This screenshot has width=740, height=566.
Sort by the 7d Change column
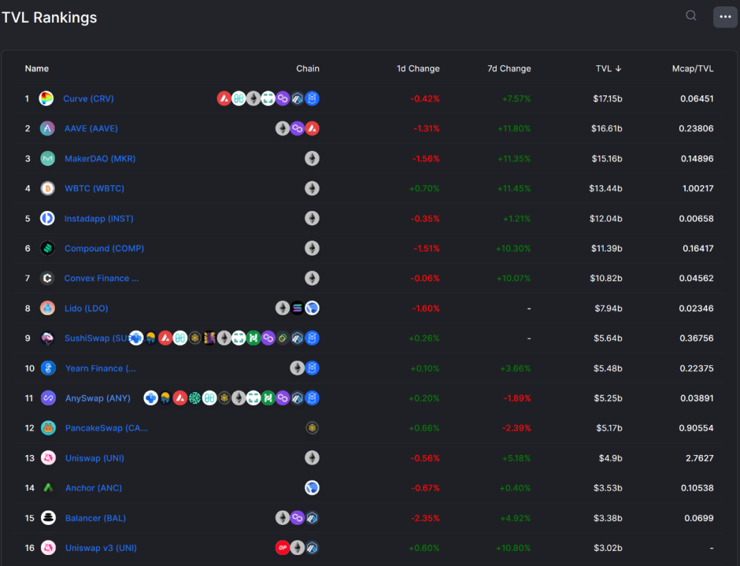[x=509, y=69]
